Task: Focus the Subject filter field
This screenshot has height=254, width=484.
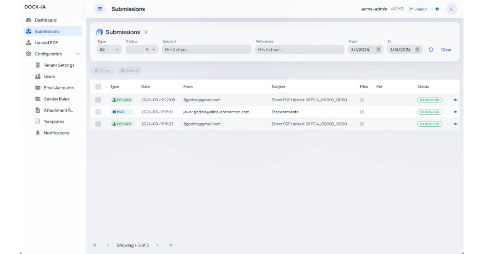Action: [207, 50]
